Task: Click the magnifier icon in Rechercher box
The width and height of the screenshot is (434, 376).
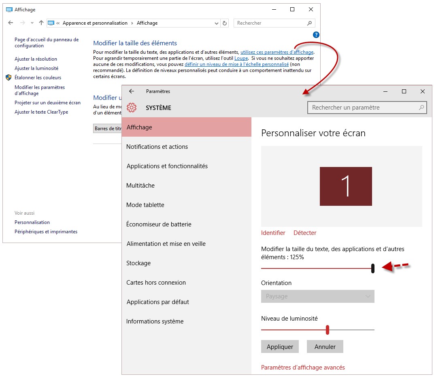Action: [x=309, y=23]
